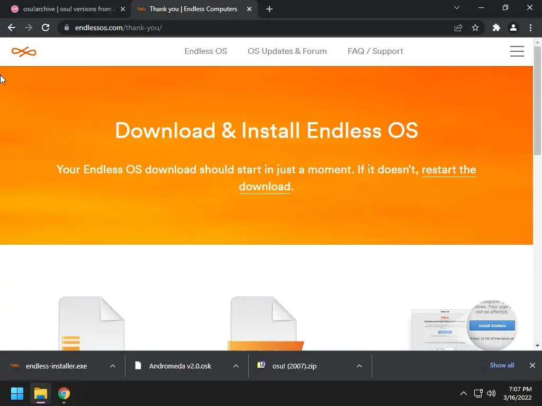Go back to the previous page
The width and height of the screenshot is (542, 406).
point(12,27)
